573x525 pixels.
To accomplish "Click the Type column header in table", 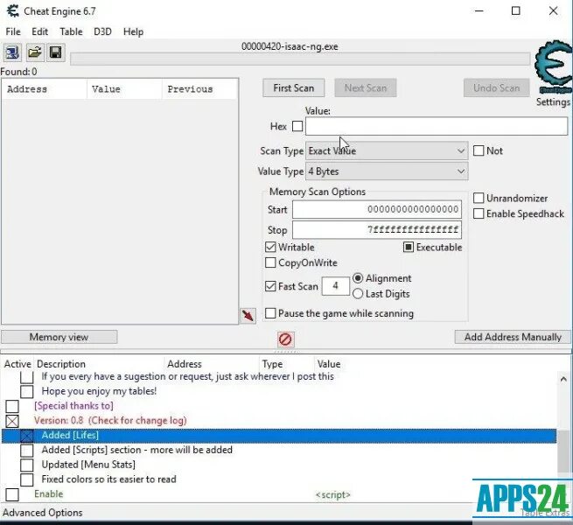I will (x=272, y=364).
